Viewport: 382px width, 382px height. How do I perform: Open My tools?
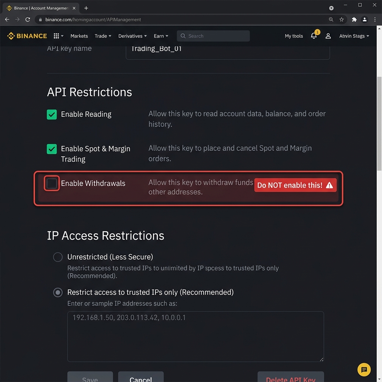[294, 36]
